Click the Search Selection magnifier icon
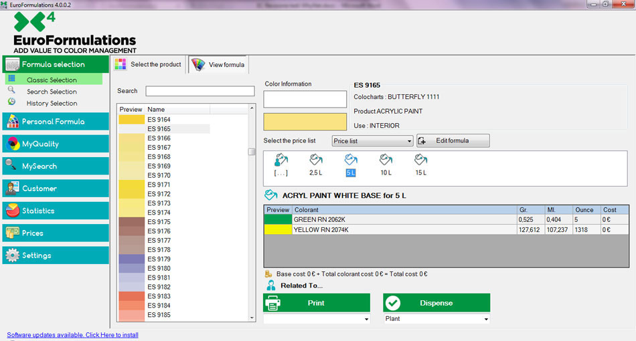 coord(12,90)
